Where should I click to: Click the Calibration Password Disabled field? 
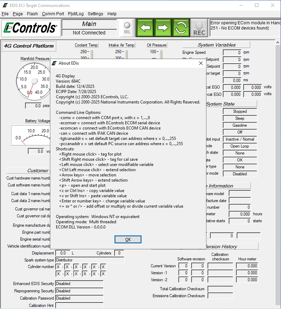tap(79, 298)
